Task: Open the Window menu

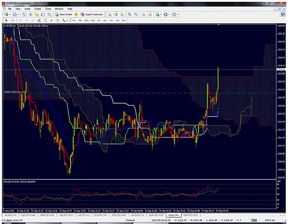Action: pos(59,9)
